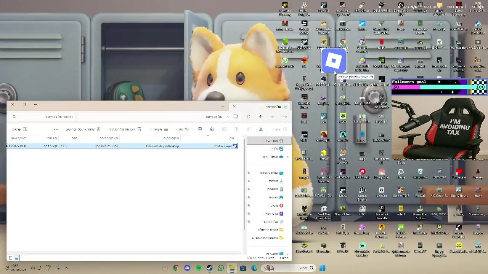Open the ULTRAKILL desktop icon
Image resolution: width=488 pixels, height=274 pixels.
point(304,44)
